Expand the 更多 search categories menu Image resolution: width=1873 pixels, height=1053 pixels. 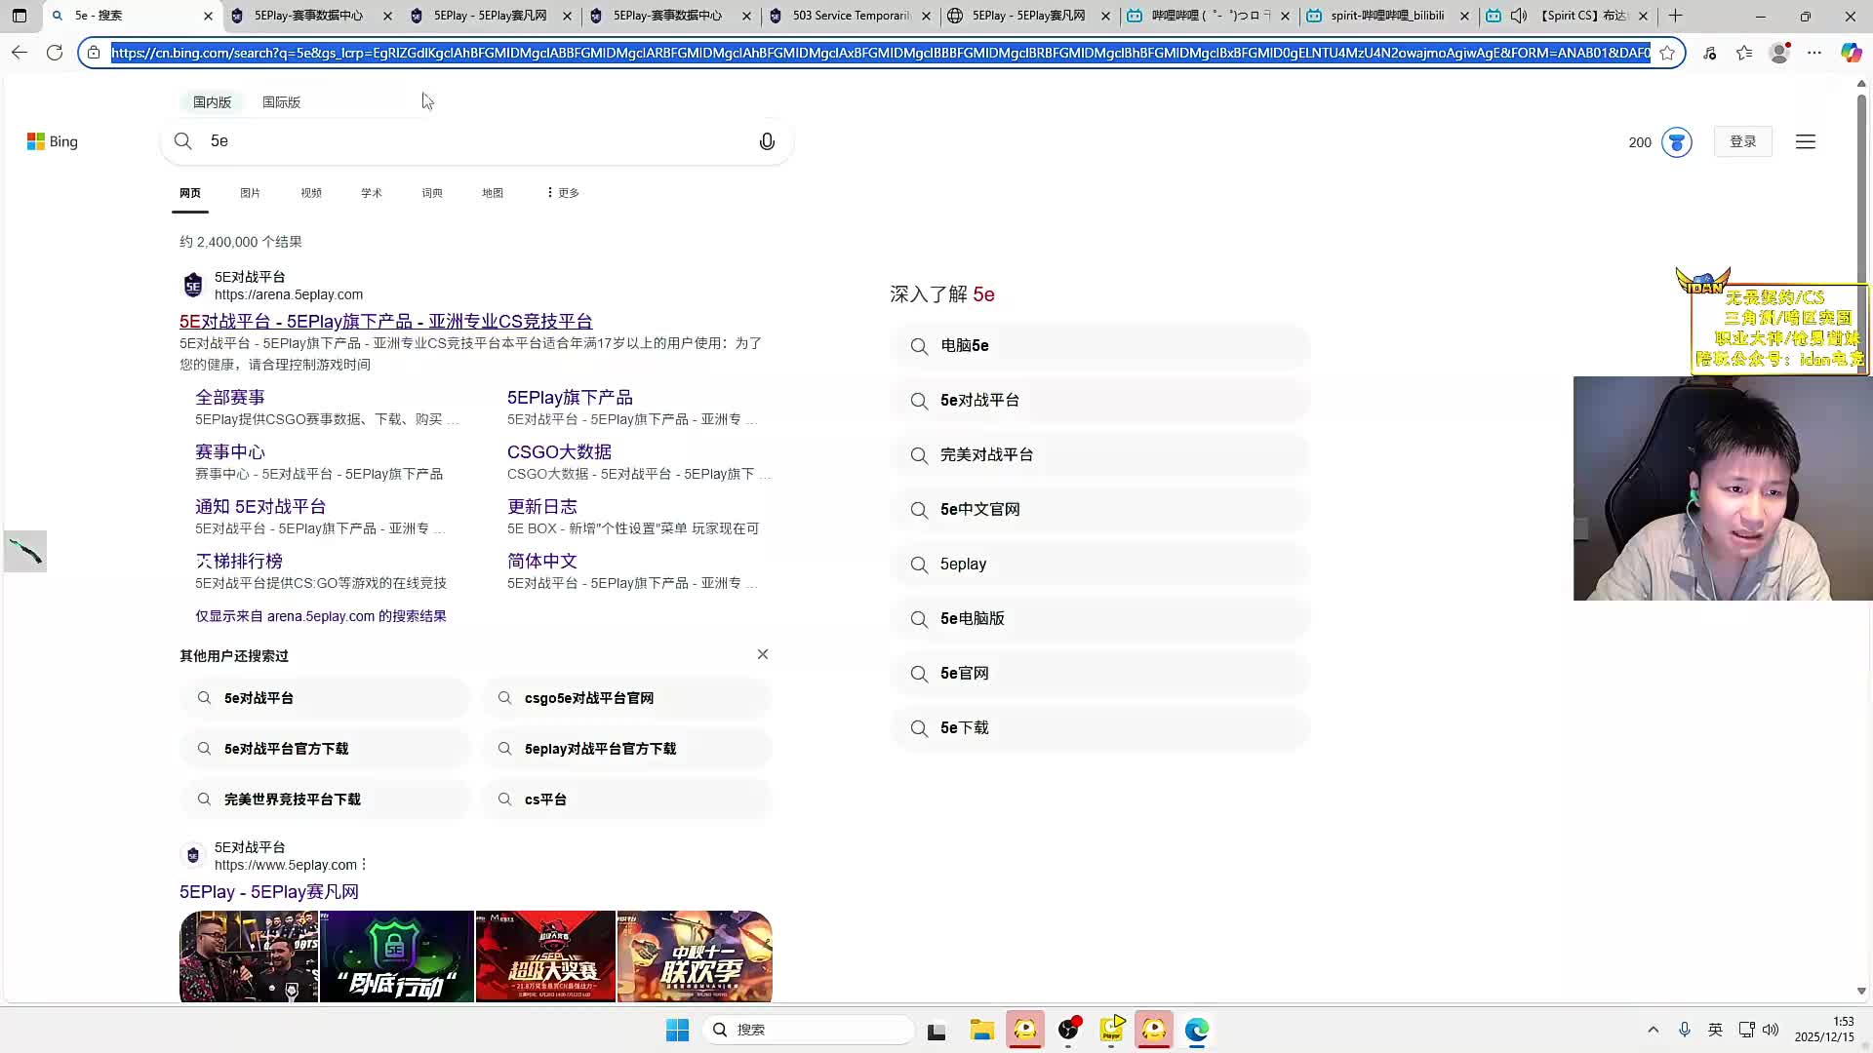click(563, 193)
